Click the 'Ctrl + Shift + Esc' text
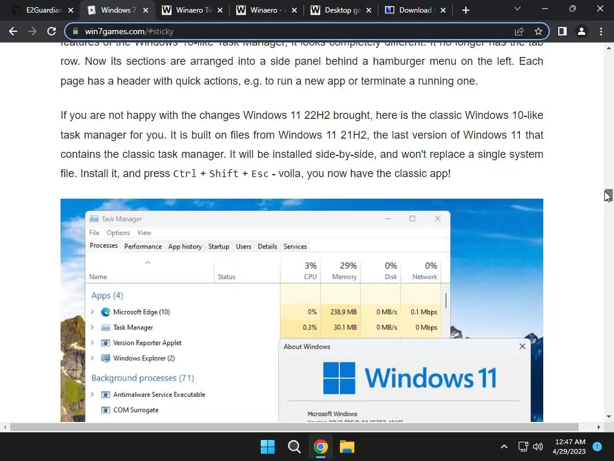Viewport: 614px width, 461px height. [x=221, y=173]
